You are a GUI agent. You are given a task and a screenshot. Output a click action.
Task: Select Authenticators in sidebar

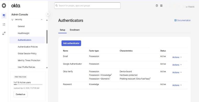click(27, 40)
